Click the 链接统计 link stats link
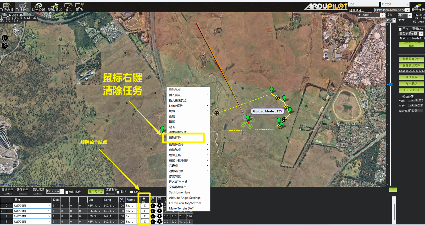This screenshot has height=225, width=425. click(356, 10)
